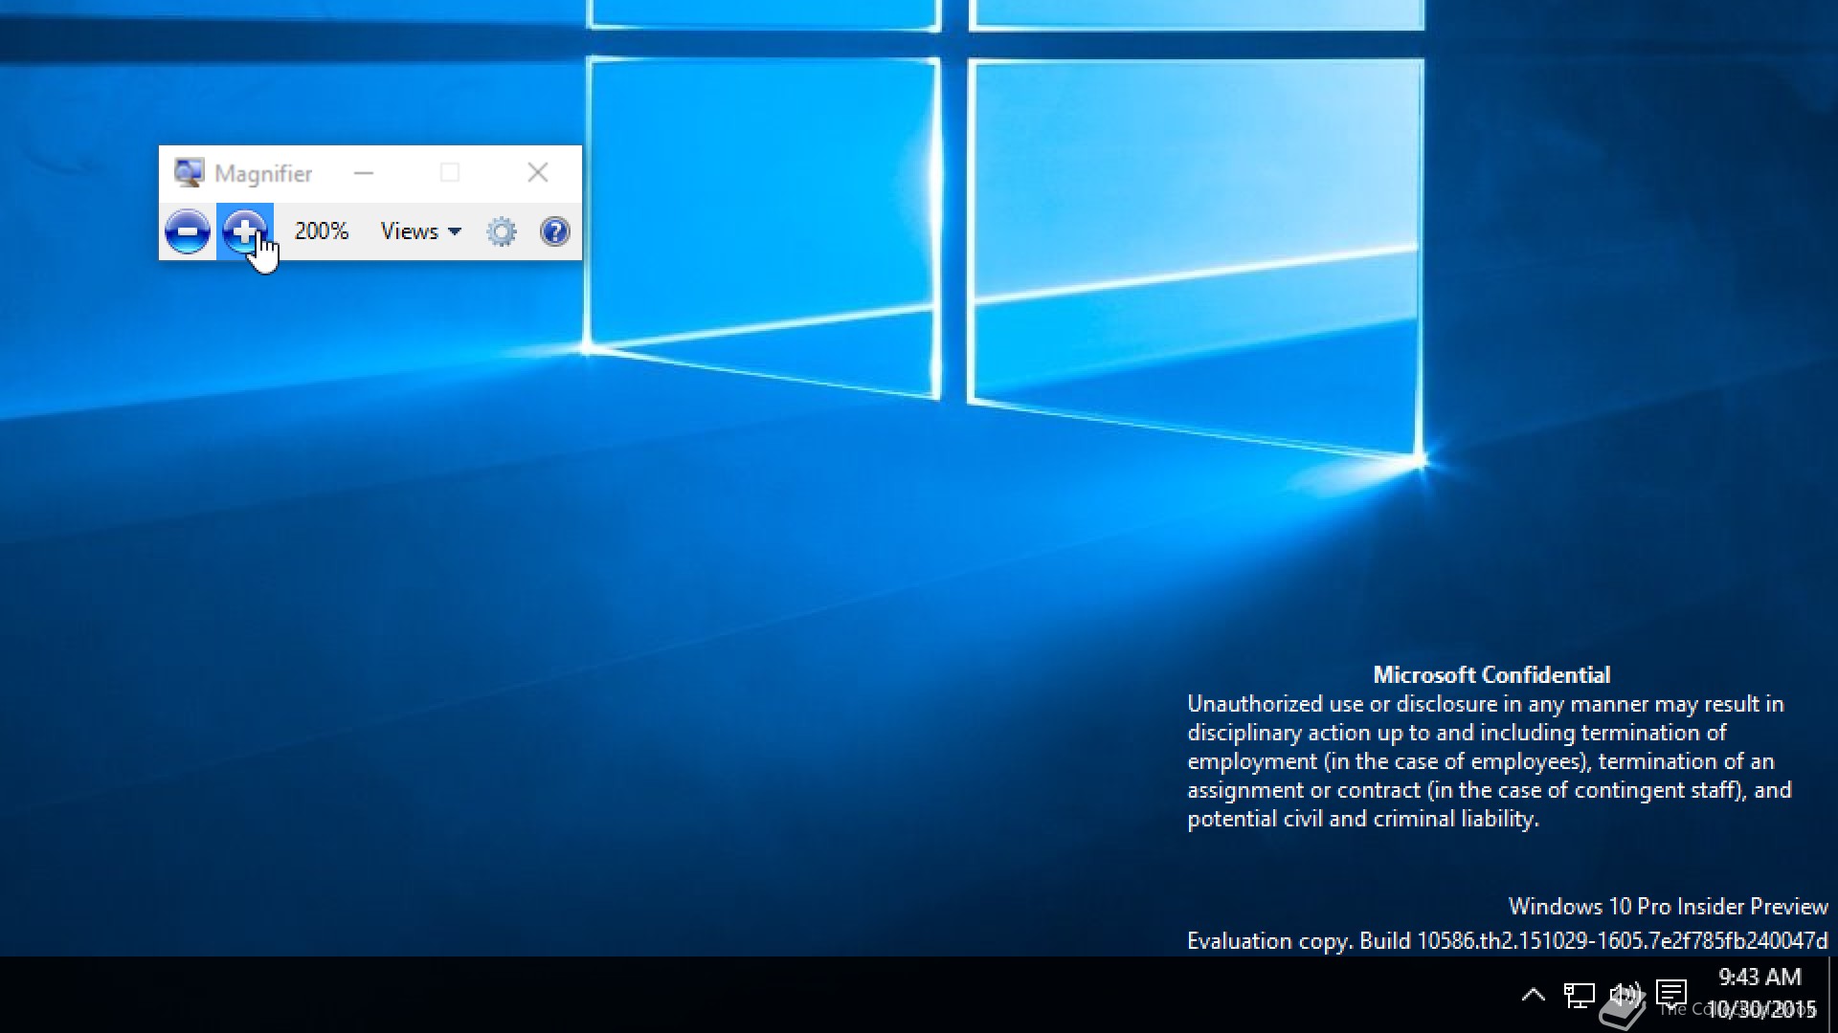The height and width of the screenshot is (1033, 1838).
Task: Open Magnifier options gear icon
Action: [502, 231]
